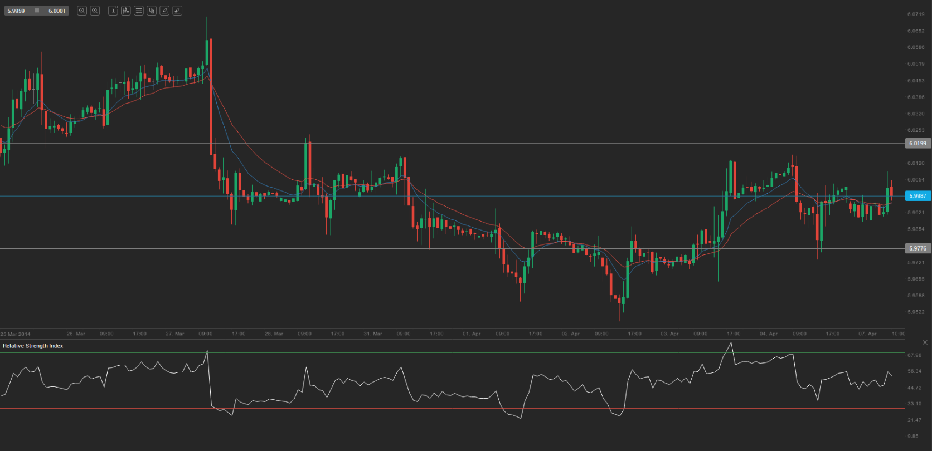This screenshot has width=932, height=451.
Task: Click the zoom out magnifier icon
Action: click(x=82, y=11)
